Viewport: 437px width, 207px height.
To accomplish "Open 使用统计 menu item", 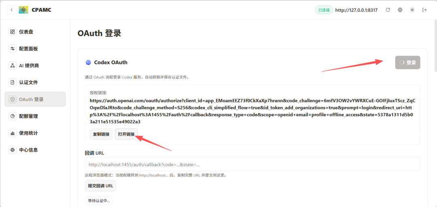I will (x=35, y=133).
